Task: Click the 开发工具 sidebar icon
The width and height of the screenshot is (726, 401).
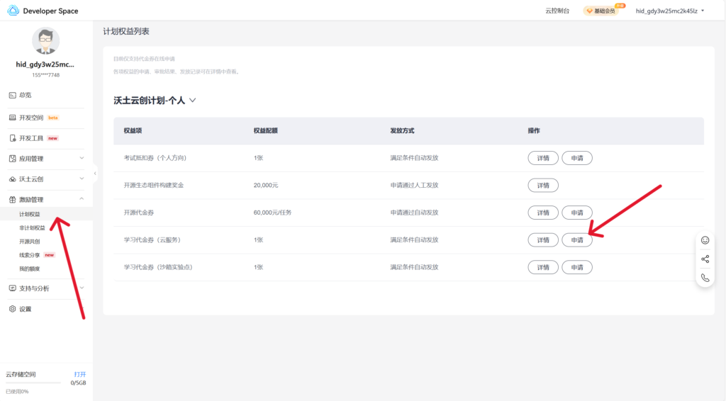Action: 13,138
